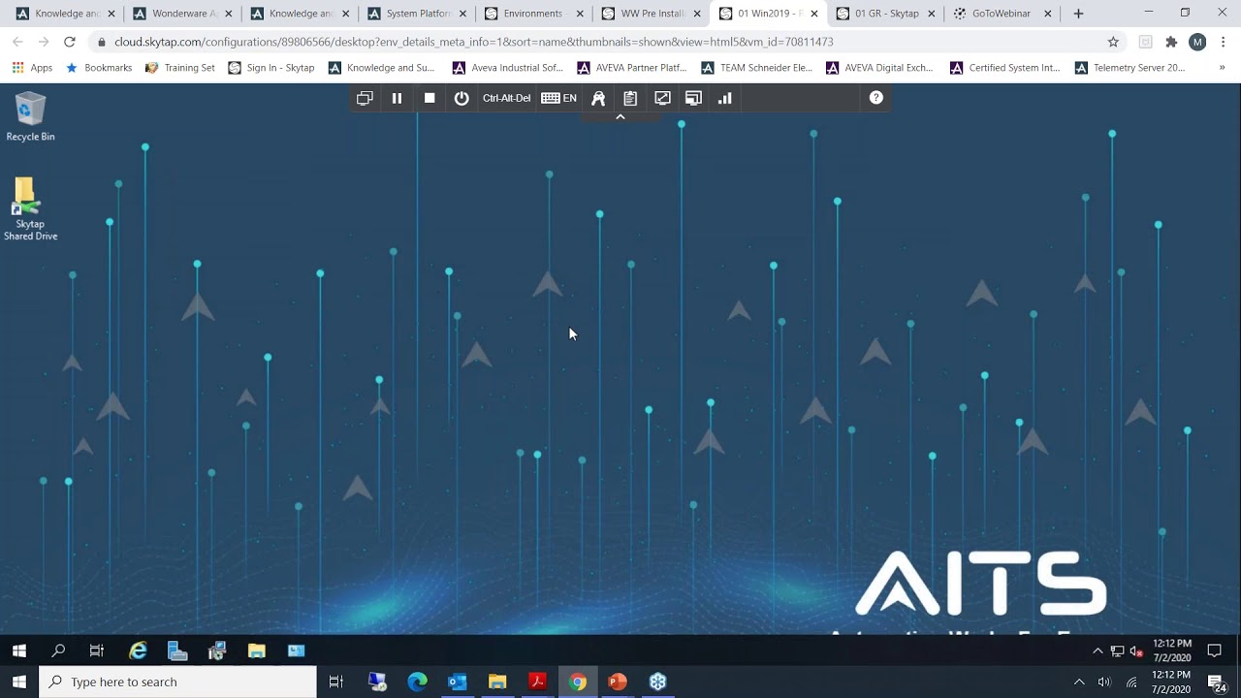The image size is (1241, 698).
Task: Open a new Chrome tab with plus button
Action: tap(1078, 14)
